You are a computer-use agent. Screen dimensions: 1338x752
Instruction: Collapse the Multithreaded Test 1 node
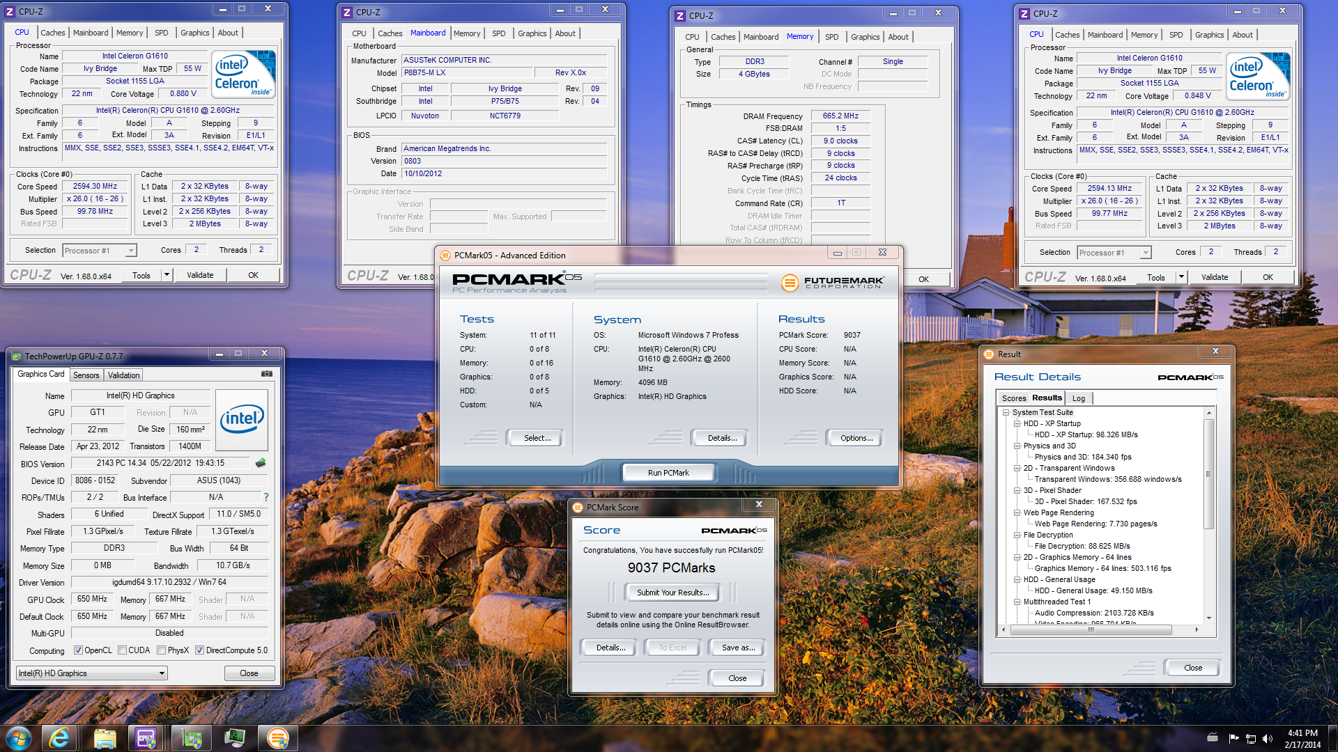tap(1017, 602)
